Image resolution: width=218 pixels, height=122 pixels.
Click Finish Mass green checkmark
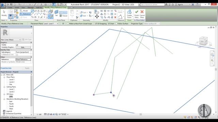click(x=137, y=14)
